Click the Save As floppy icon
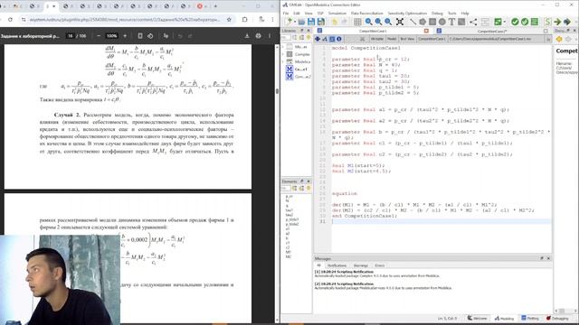This screenshot has width=579, height=325. pyautogui.click(x=320, y=22)
